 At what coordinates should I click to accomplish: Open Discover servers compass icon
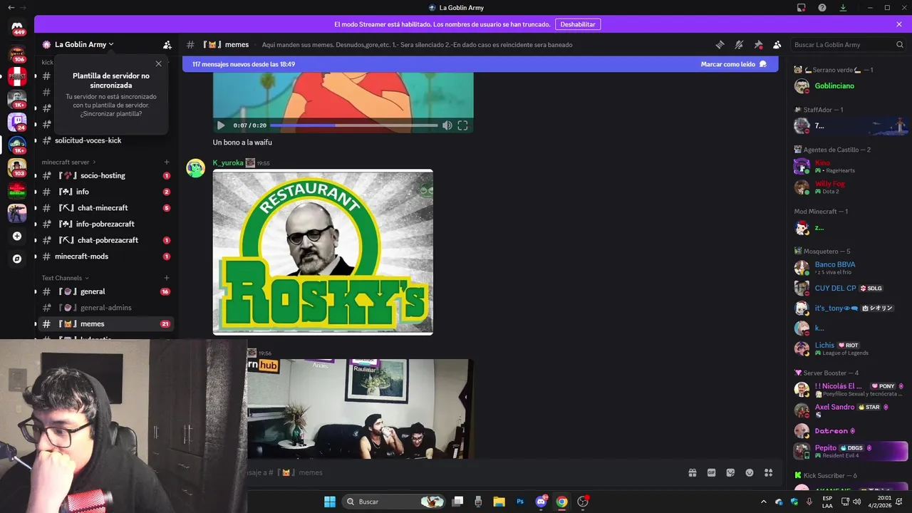tap(17, 259)
